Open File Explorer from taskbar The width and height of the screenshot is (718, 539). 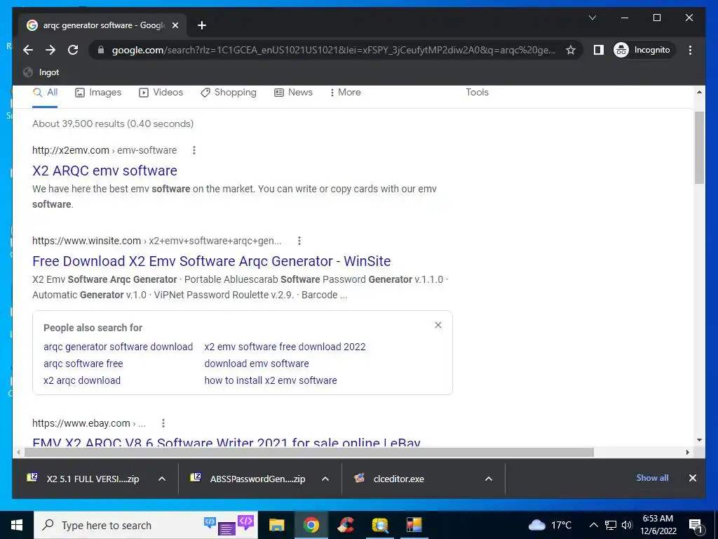(276, 525)
